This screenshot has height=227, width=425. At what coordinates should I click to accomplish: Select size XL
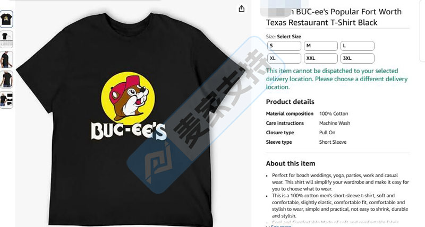pyautogui.click(x=284, y=58)
